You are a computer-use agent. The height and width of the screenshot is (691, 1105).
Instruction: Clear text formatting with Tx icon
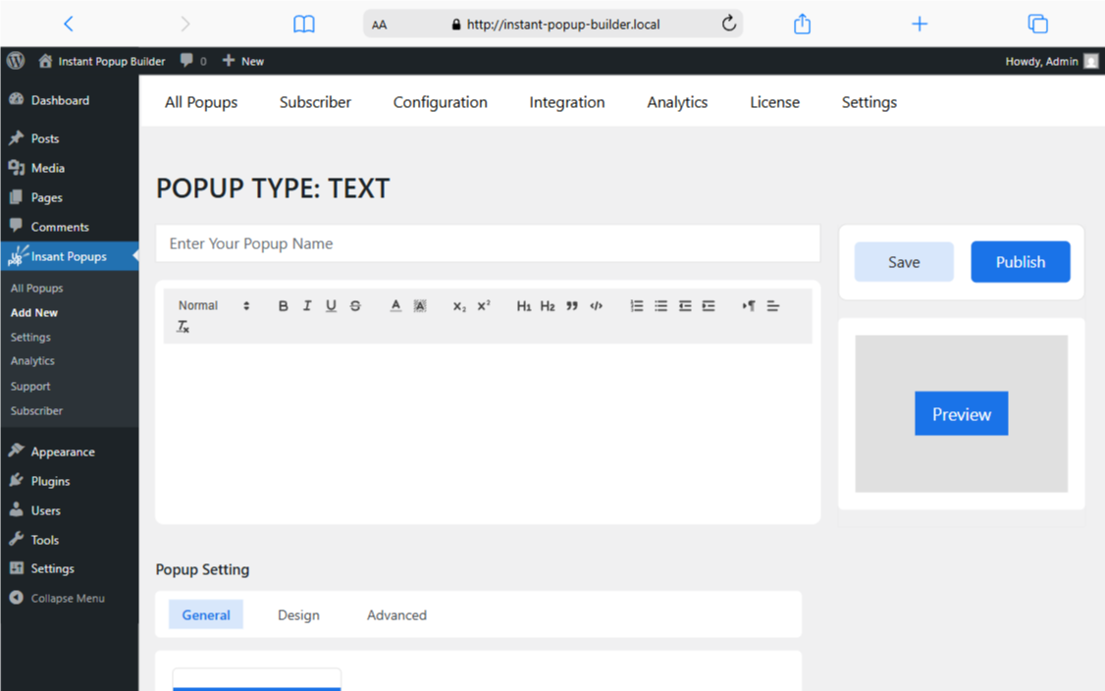point(184,327)
